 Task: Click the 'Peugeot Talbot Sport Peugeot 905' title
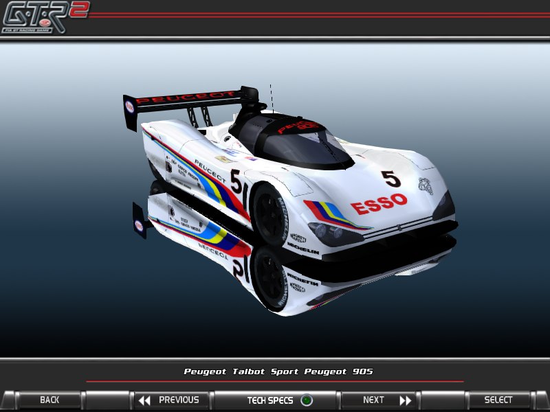[278, 371]
